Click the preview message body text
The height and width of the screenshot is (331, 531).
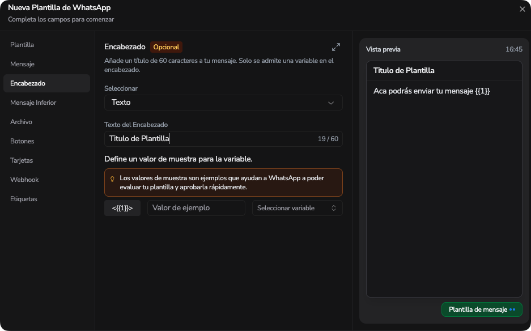pyautogui.click(x=432, y=91)
